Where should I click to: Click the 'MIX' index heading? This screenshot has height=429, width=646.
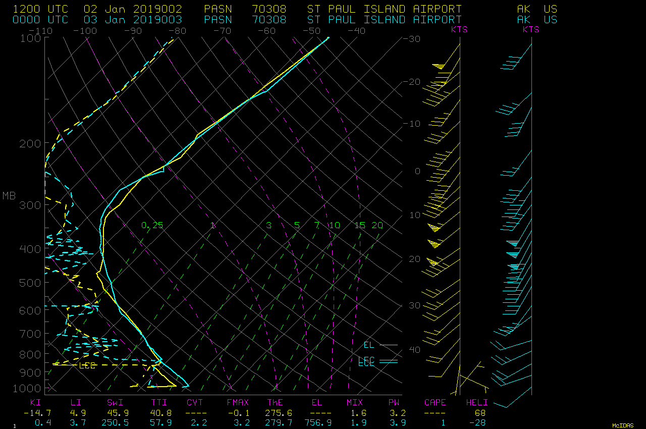tap(355, 402)
